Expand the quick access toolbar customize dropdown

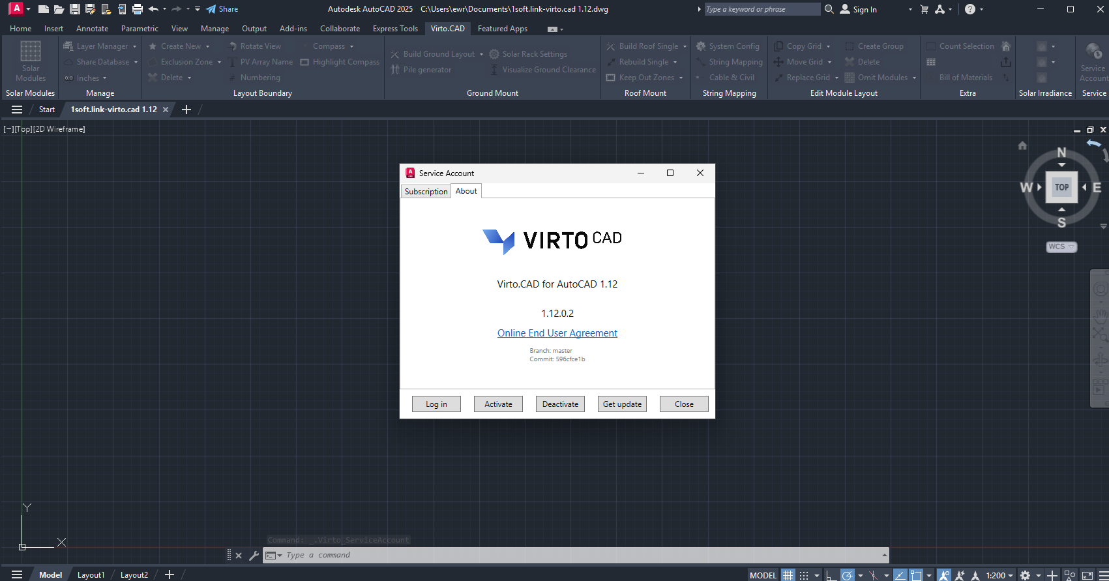(198, 9)
